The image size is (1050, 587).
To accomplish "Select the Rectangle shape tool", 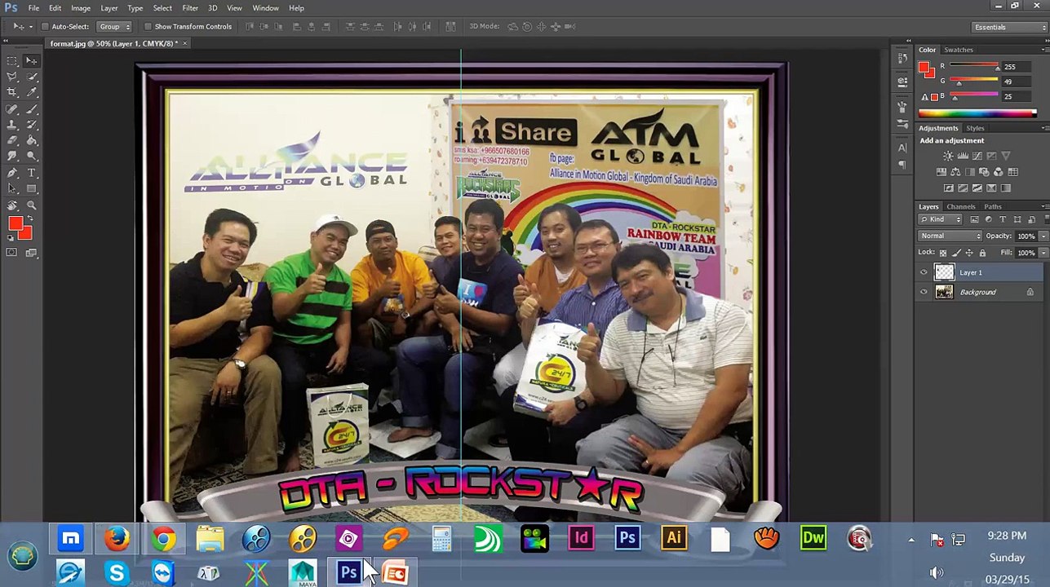I will 31,188.
